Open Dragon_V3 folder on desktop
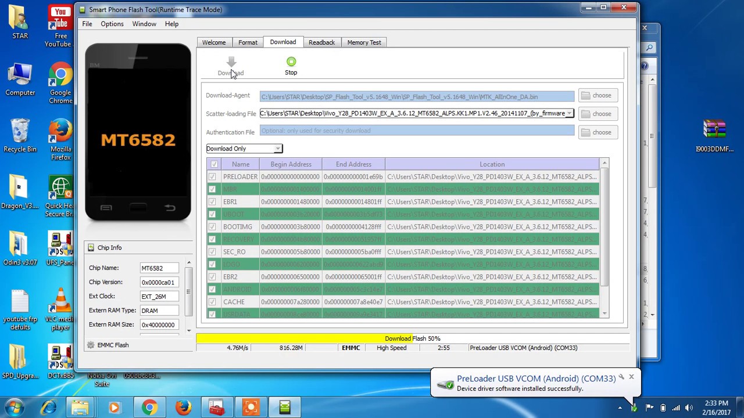This screenshot has width=744, height=418. 20,193
